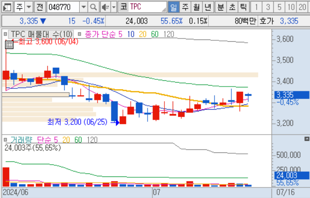
Task: Select interval button 5
Action: [x=279, y=7]
